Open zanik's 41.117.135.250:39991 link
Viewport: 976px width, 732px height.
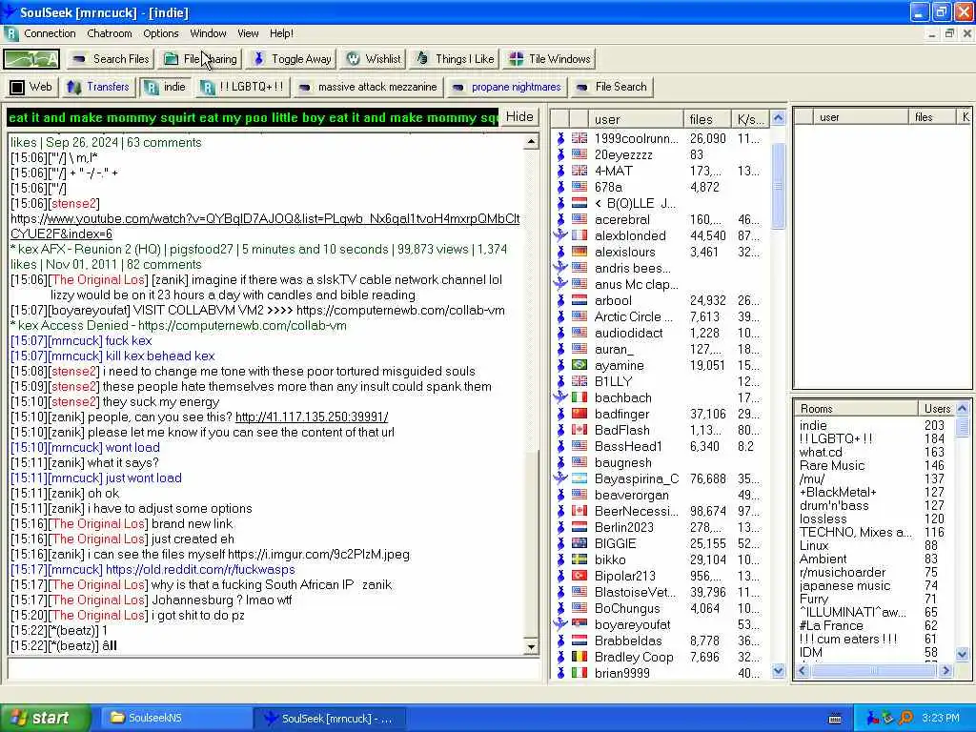tap(312, 417)
